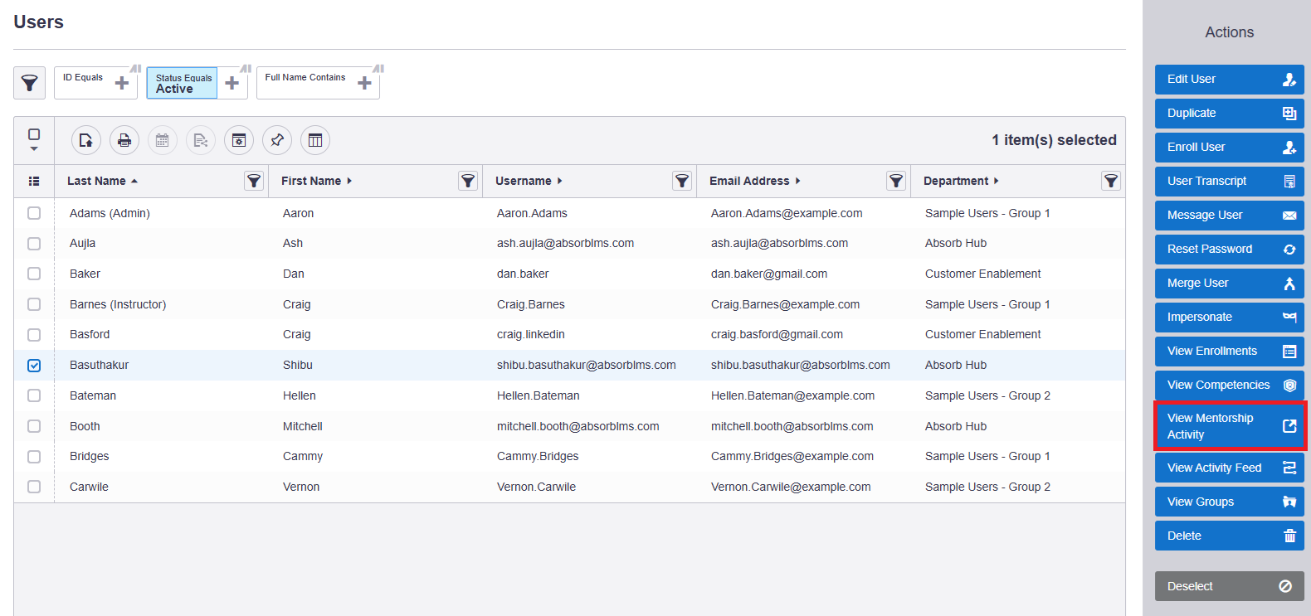
Task: Click the View Mentorship Activity button
Action: [1230, 426]
